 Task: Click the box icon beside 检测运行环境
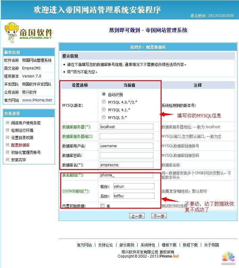pyautogui.click(x=7, y=130)
